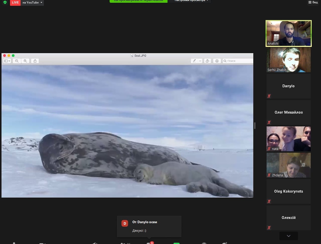The width and height of the screenshot is (321, 244).
Task: Expand the 'Настройки просмотра' view options
Action: (x=191, y=1)
